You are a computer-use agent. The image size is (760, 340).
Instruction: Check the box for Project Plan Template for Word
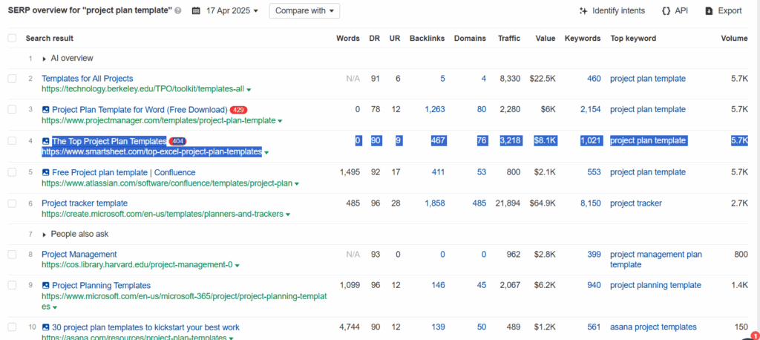pyautogui.click(x=12, y=110)
